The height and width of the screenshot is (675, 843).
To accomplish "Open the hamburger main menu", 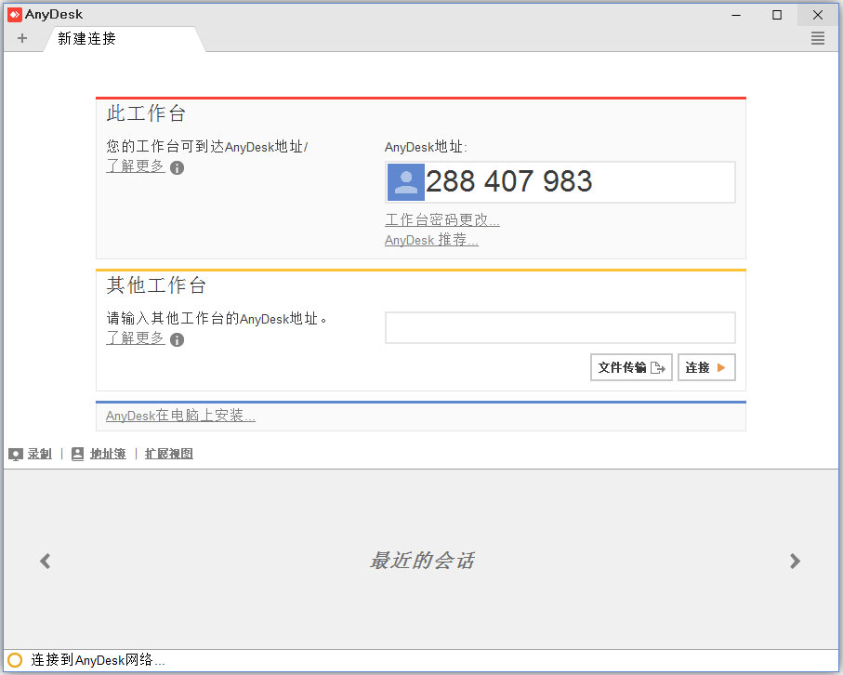I will coord(817,38).
